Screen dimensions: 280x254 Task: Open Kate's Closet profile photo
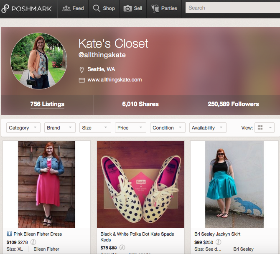point(39,61)
